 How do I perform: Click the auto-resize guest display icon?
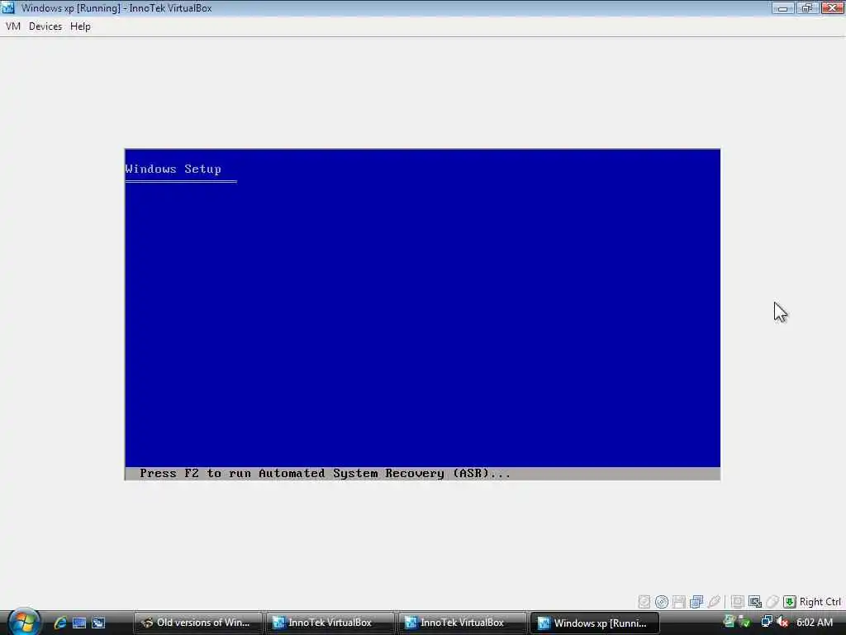click(755, 602)
